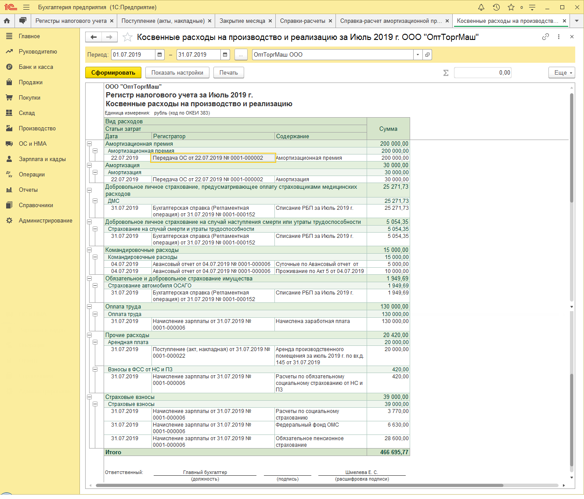Add report to favorites star
This screenshot has height=499, width=584.
(127, 37)
